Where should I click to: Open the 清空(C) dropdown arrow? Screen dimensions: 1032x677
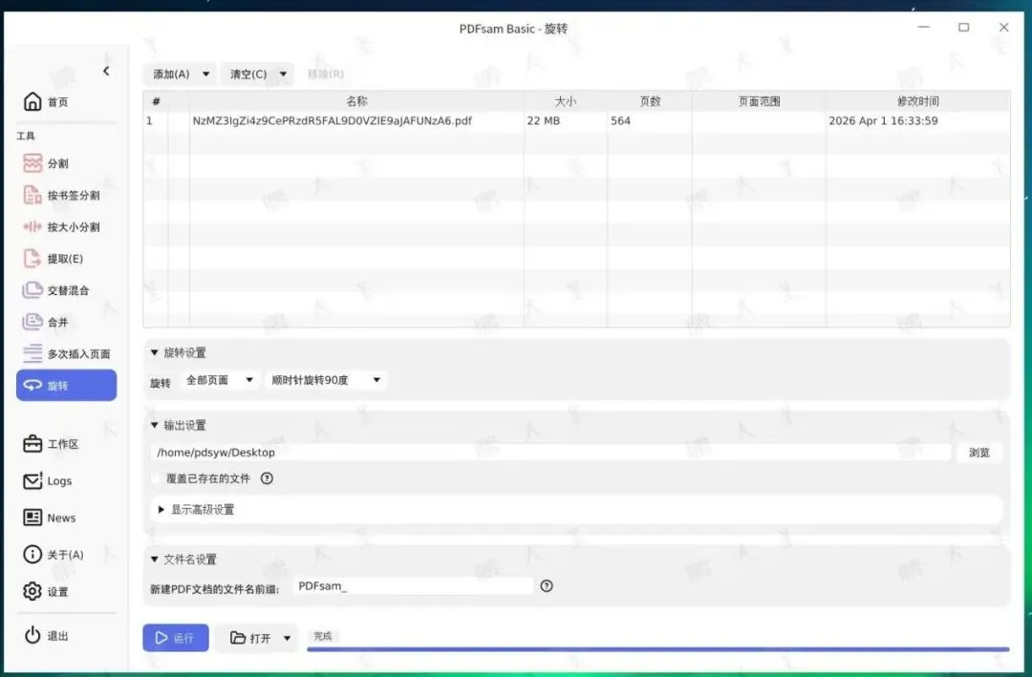point(283,74)
